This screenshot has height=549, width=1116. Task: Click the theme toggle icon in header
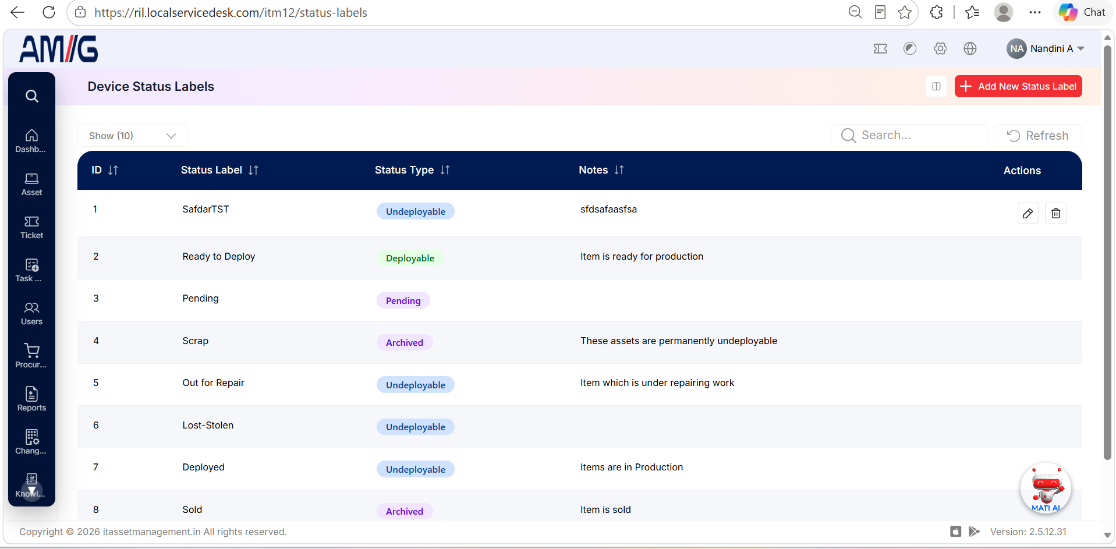point(910,49)
